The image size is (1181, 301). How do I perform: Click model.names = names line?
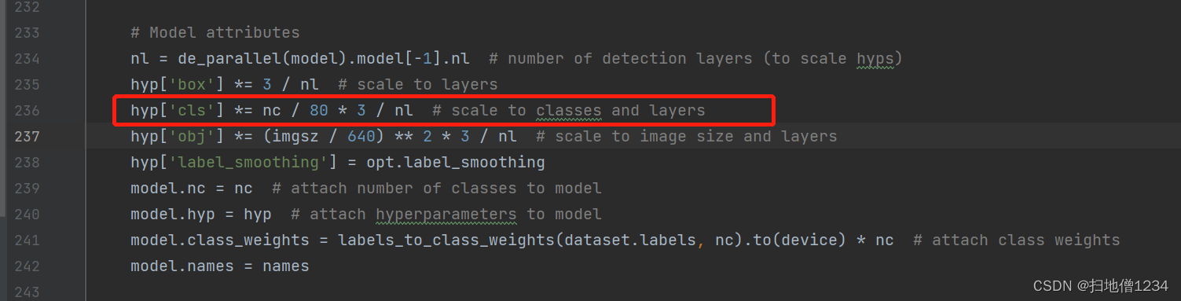(x=220, y=266)
